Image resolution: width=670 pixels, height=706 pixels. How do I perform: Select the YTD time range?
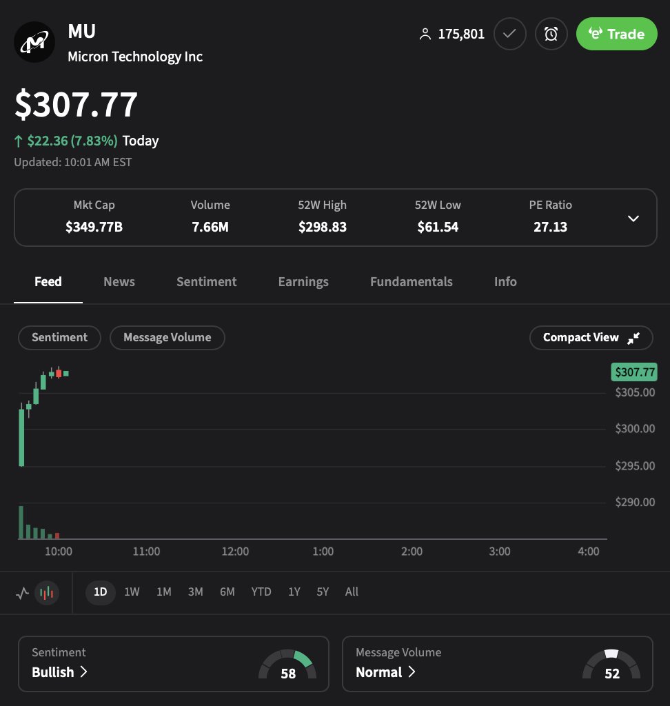point(261,592)
